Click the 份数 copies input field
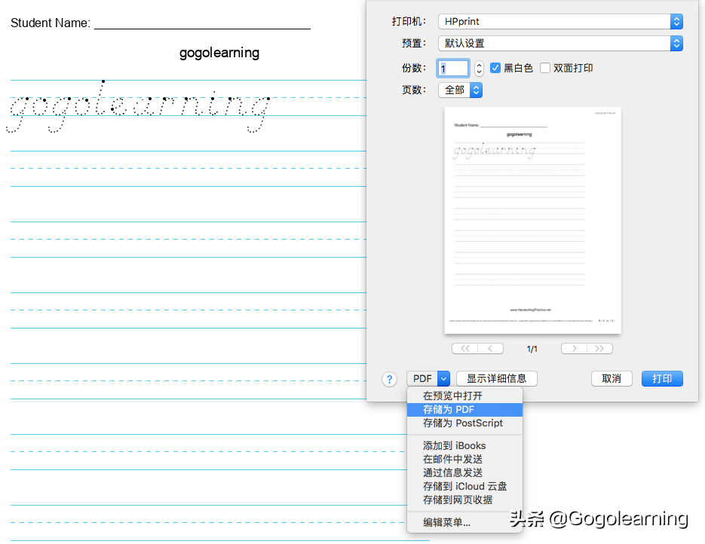 click(453, 69)
